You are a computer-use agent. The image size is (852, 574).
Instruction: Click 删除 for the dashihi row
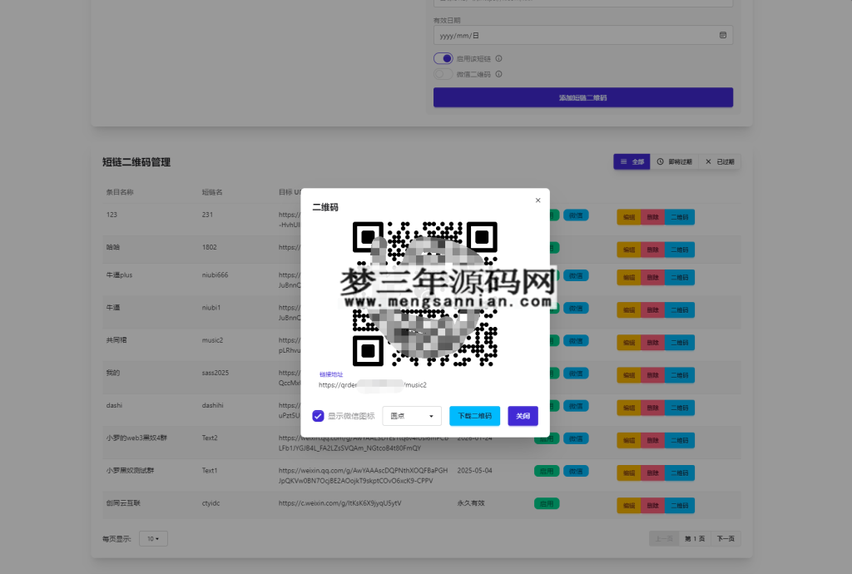coord(652,408)
